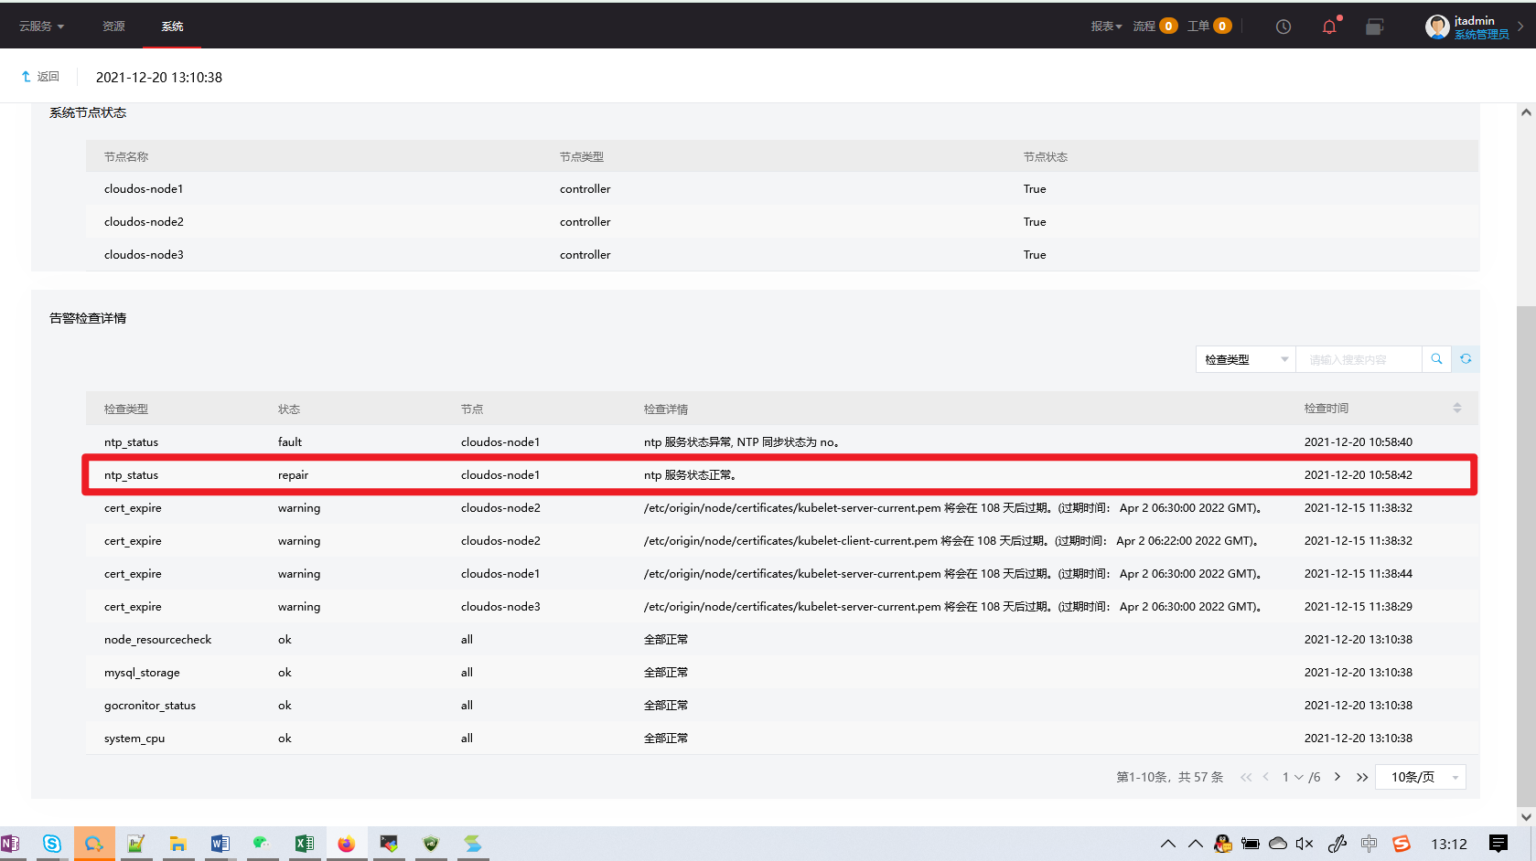The image size is (1536, 861).
Task: Click the 系统管理员 role link
Action: pos(1481,35)
